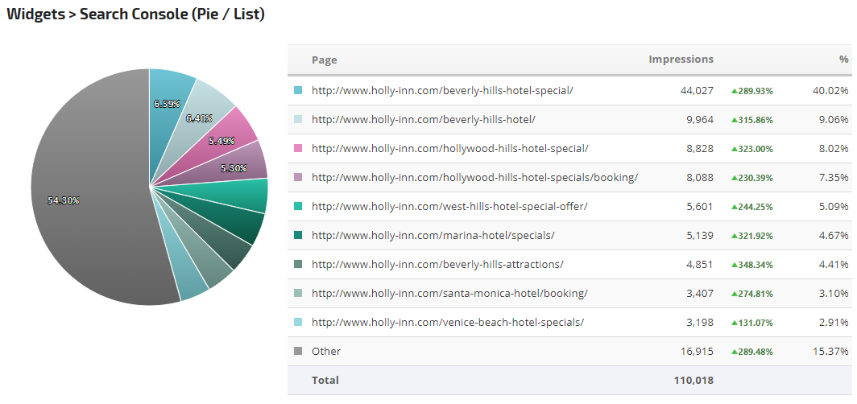The width and height of the screenshot is (857, 404).
Task: Click the beverly-hills-hotel-special page link
Action: [x=442, y=91]
